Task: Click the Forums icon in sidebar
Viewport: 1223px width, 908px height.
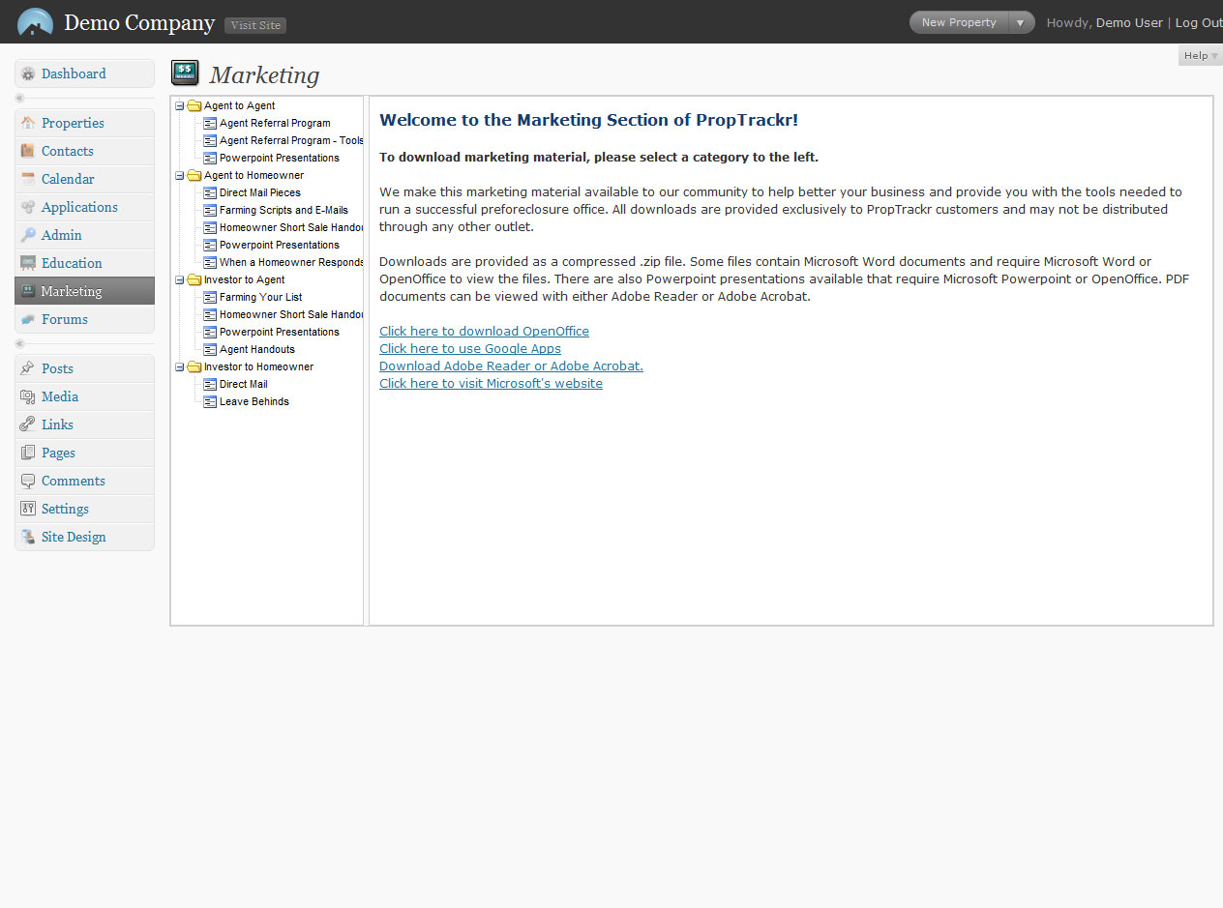Action: (28, 320)
